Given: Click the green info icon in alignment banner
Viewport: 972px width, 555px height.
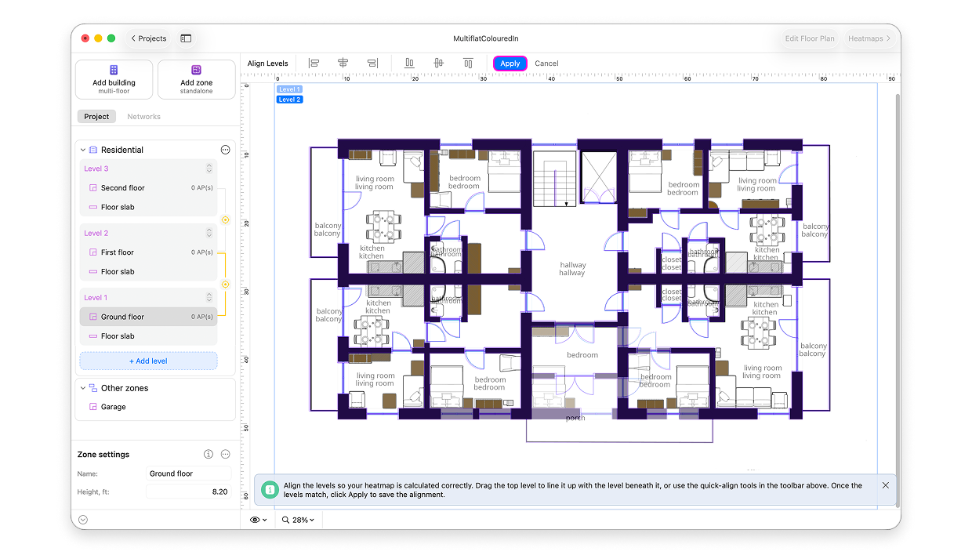Looking at the screenshot, I should (x=270, y=490).
